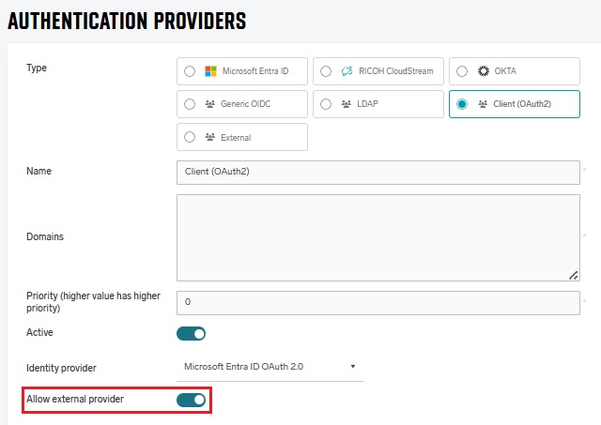This screenshot has width=601, height=425.
Task: Click the Generic OIDC people icon
Action: coord(210,104)
